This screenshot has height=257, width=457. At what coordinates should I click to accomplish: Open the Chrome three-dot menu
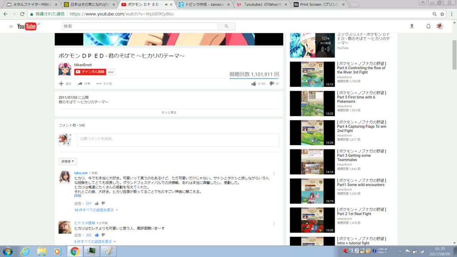452,14
